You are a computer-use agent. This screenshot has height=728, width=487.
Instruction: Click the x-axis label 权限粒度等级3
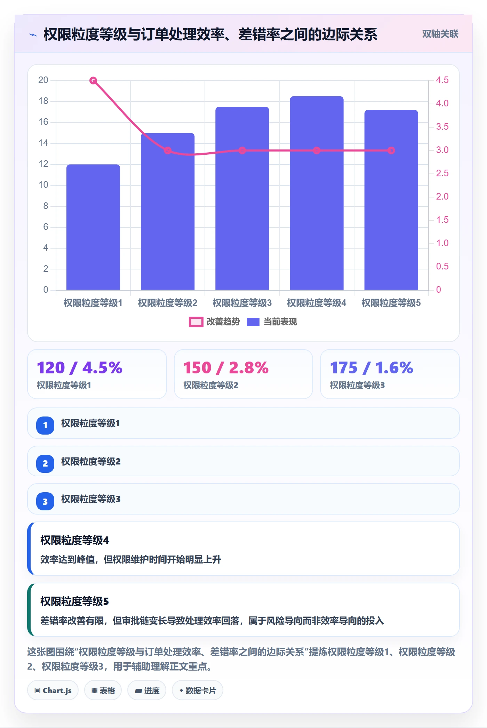tap(242, 303)
